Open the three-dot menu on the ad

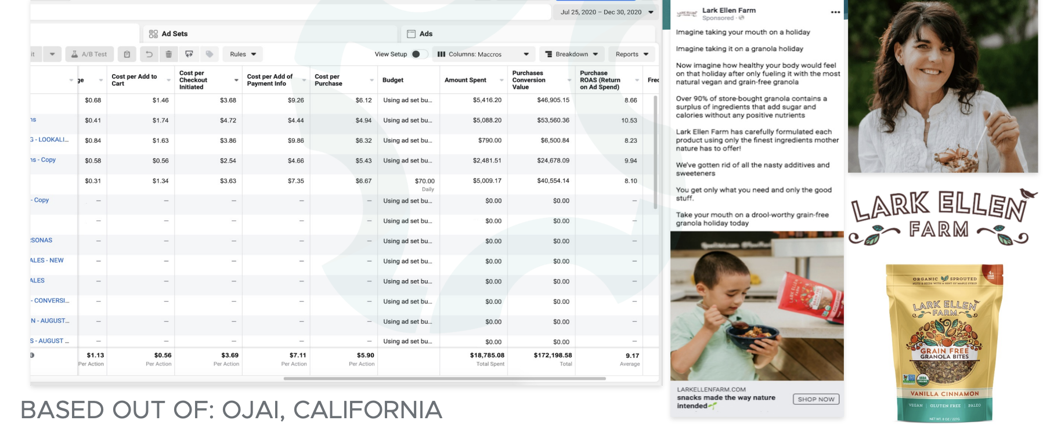click(835, 12)
